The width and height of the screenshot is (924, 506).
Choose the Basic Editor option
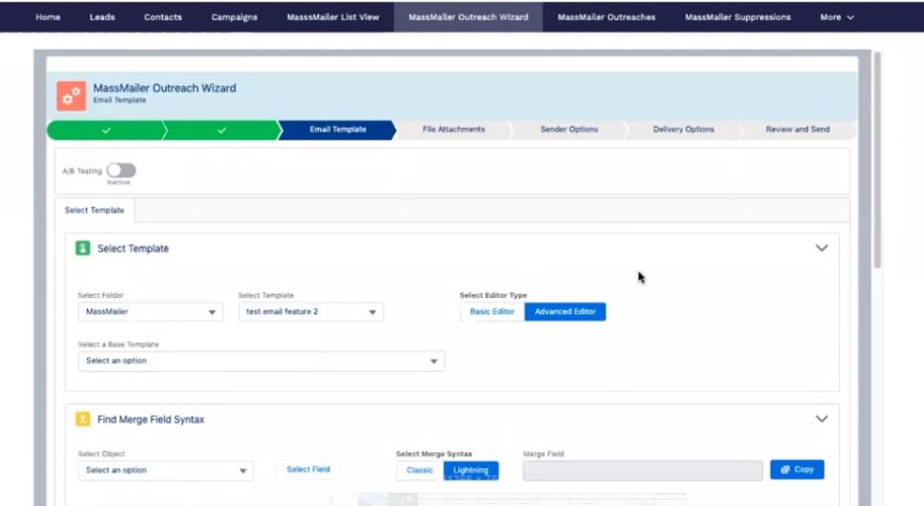[x=492, y=311]
